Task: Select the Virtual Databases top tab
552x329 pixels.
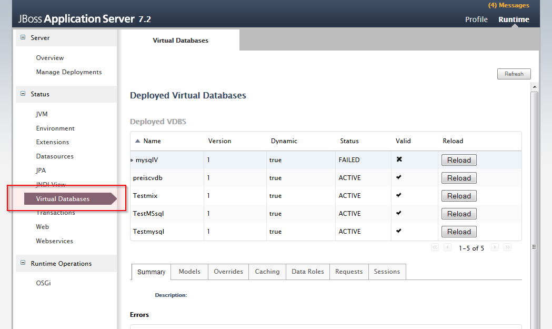Action: coord(180,40)
